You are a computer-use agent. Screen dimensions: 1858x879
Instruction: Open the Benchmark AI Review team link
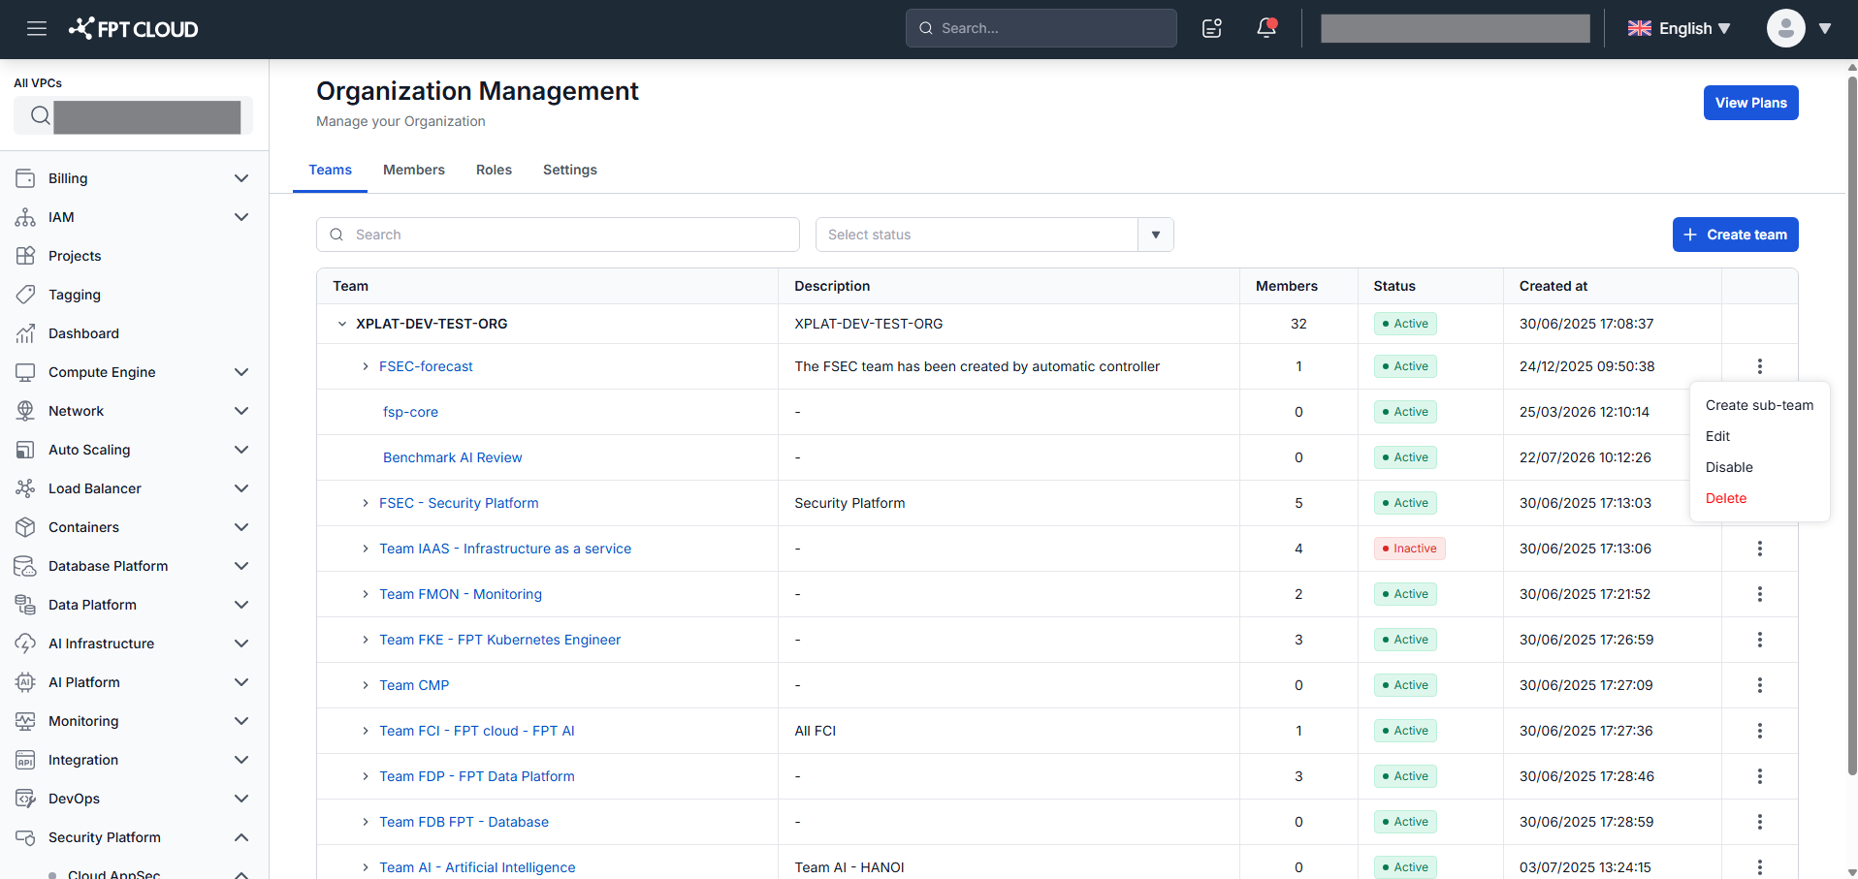tap(452, 457)
